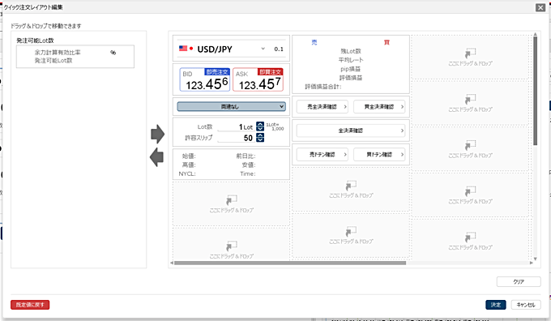Screen dimensions: 551x321
Task: Click the 買全決済確認 chevron button
Action: point(379,106)
